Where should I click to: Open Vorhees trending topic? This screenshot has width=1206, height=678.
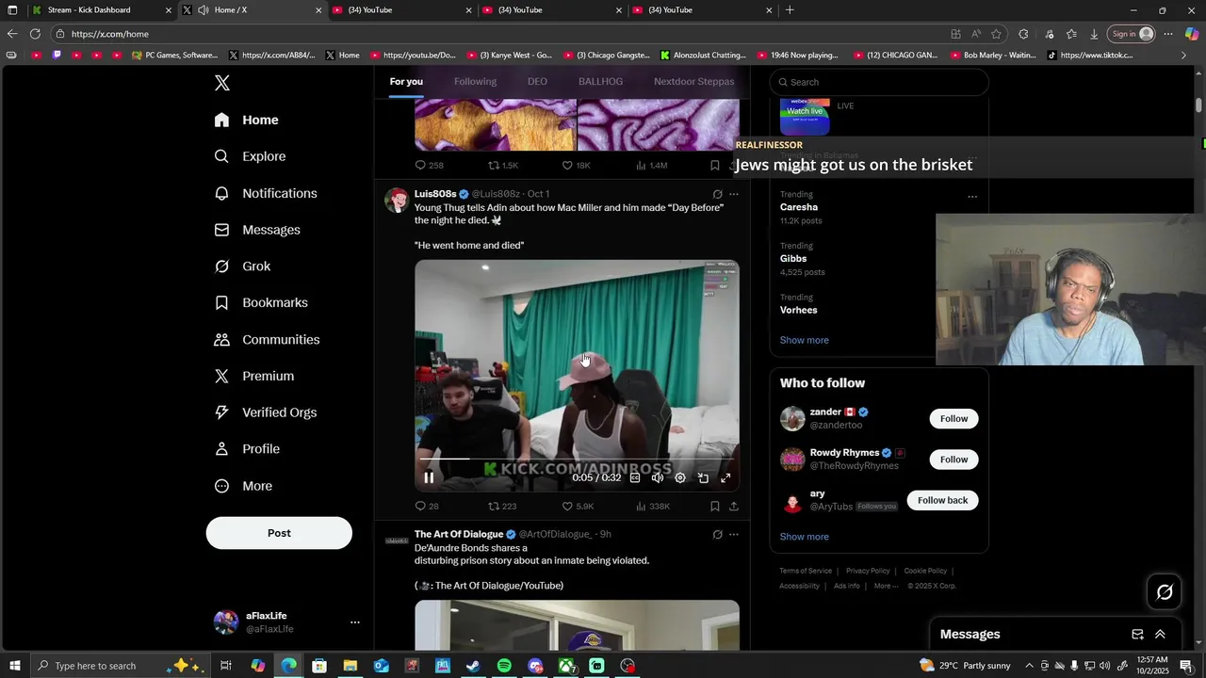pyautogui.click(x=798, y=310)
